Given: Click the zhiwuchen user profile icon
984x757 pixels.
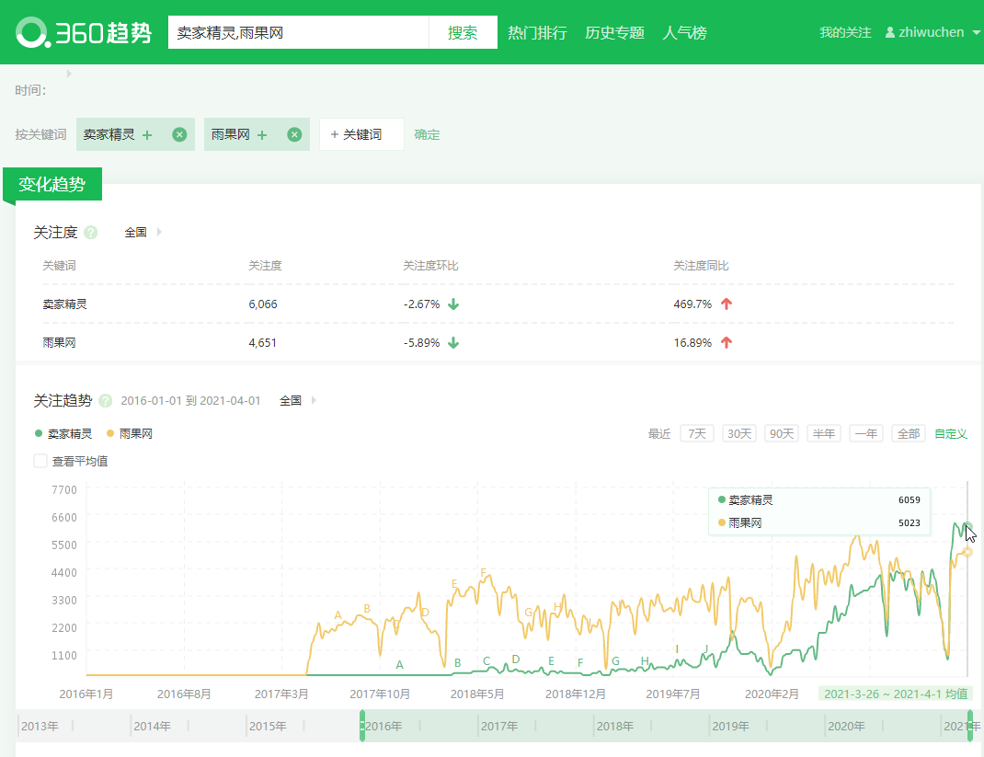Looking at the screenshot, I should tap(889, 33).
